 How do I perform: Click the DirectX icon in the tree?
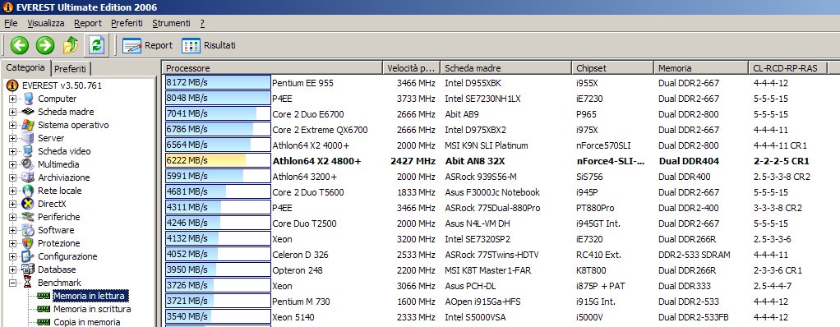(x=29, y=204)
